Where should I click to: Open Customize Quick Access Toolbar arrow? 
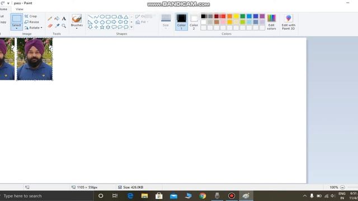tap(8, 3)
